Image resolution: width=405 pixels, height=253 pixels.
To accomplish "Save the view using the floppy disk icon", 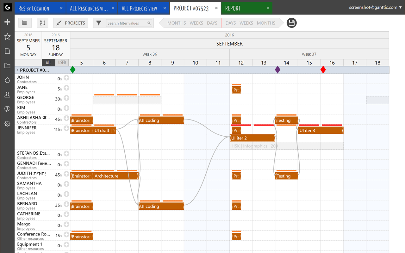I will point(291,23).
